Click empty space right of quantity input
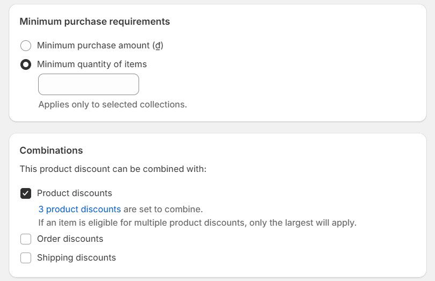Viewport: 435px width, 281px height. click(269, 84)
